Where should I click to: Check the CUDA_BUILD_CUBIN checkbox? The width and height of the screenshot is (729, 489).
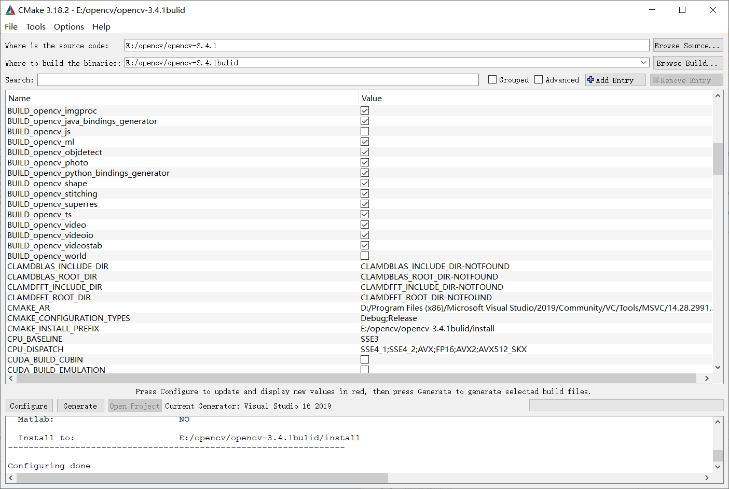pos(365,359)
